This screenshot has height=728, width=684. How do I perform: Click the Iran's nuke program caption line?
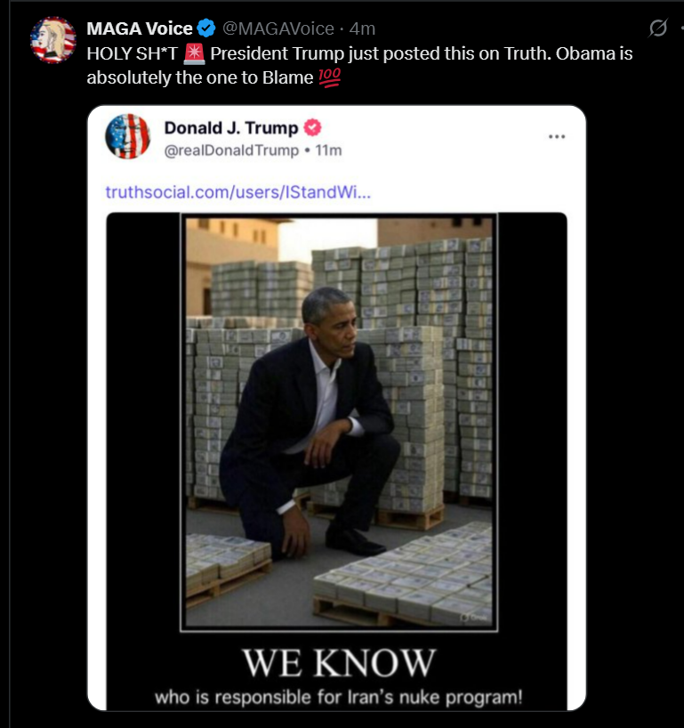click(339, 698)
